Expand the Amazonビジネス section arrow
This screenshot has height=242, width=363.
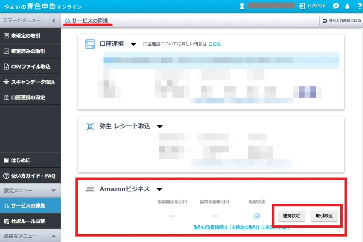[159, 190]
